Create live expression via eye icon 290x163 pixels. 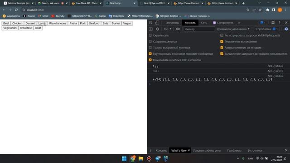point(178,29)
